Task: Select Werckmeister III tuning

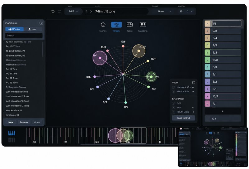Action: coord(14,110)
